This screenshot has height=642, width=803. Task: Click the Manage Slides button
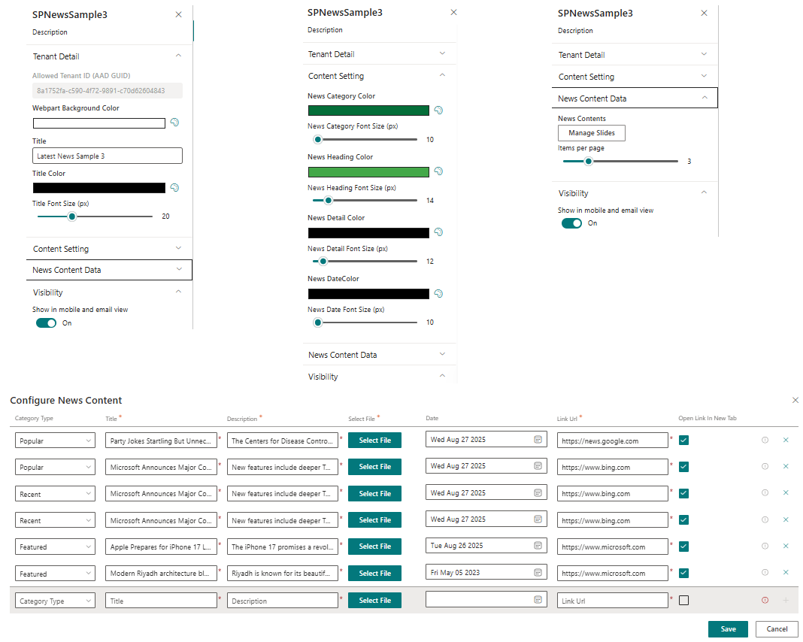point(591,133)
